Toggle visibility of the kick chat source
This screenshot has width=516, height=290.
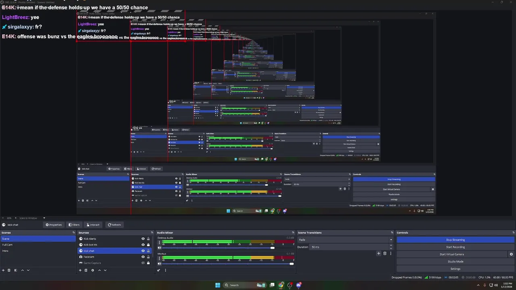point(143,251)
